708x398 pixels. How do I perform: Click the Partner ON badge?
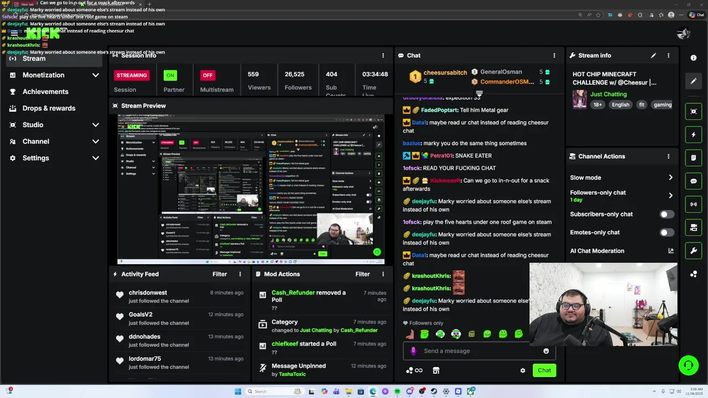[x=170, y=75]
